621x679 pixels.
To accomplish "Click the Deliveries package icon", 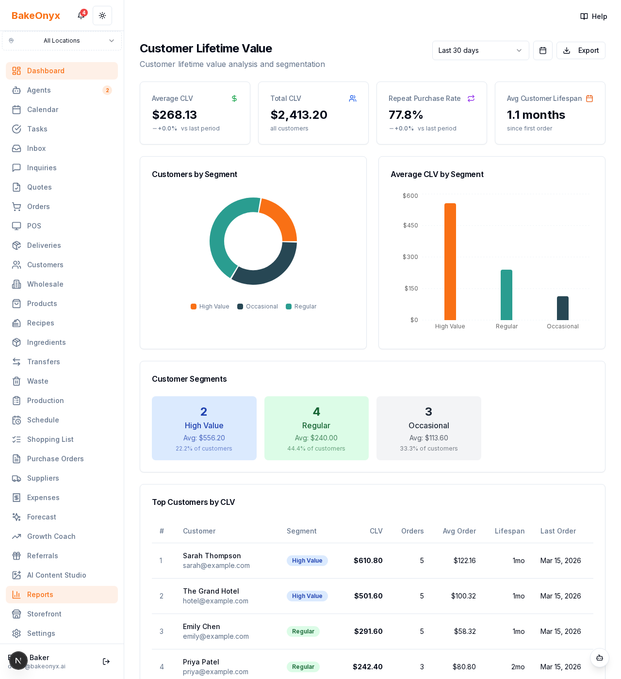I will click(x=16, y=245).
